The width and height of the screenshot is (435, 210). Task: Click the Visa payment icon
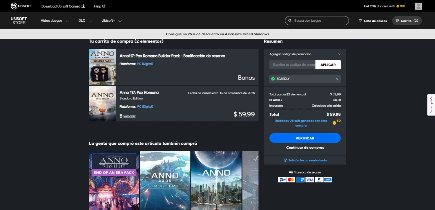(x=310, y=180)
